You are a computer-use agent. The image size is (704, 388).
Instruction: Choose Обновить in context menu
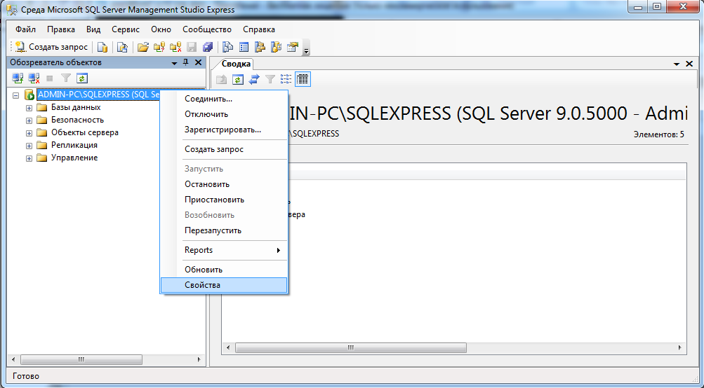(224, 270)
